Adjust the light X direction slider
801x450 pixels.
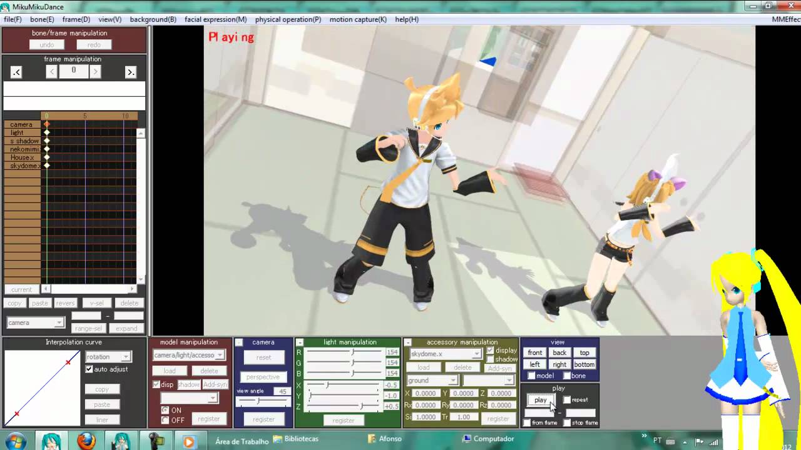[327, 385]
